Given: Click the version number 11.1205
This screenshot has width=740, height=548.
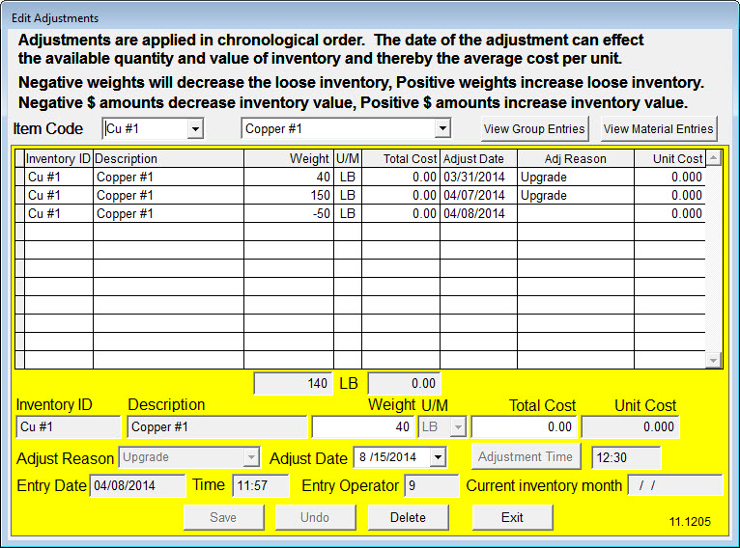Looking at the screenshot, I should pos(690,522).
